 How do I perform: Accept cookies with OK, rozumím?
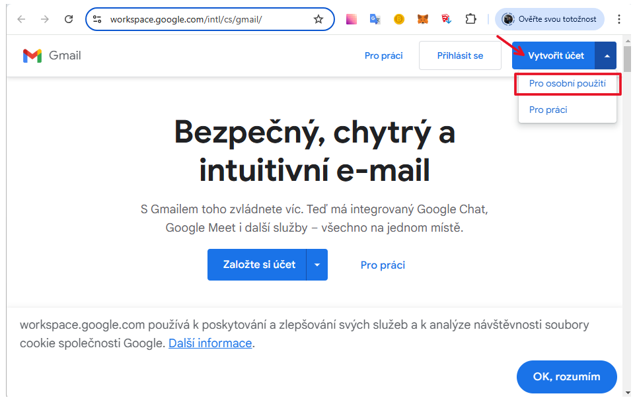[566, 377]
